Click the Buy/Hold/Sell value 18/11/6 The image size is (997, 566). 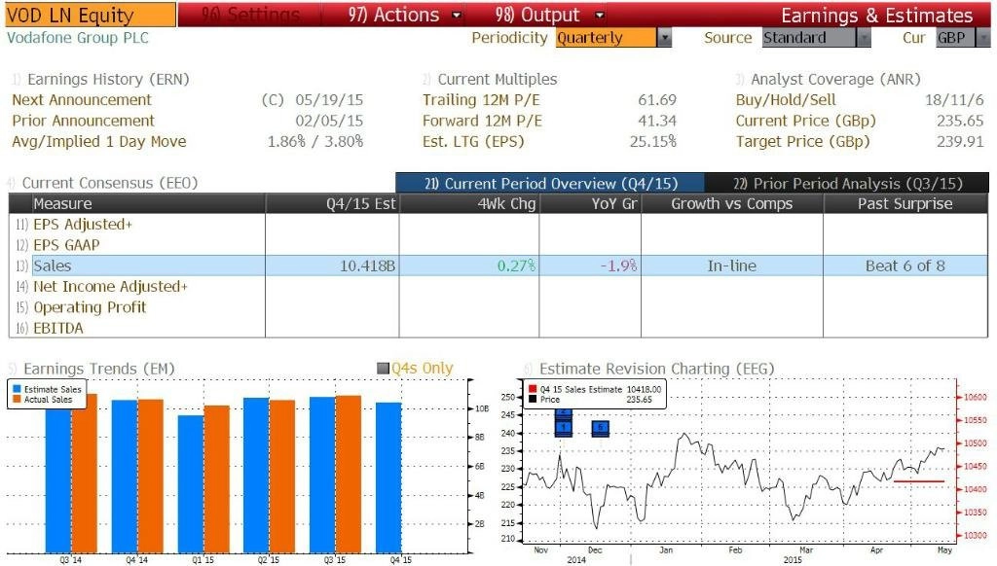[x=954, y=100]
